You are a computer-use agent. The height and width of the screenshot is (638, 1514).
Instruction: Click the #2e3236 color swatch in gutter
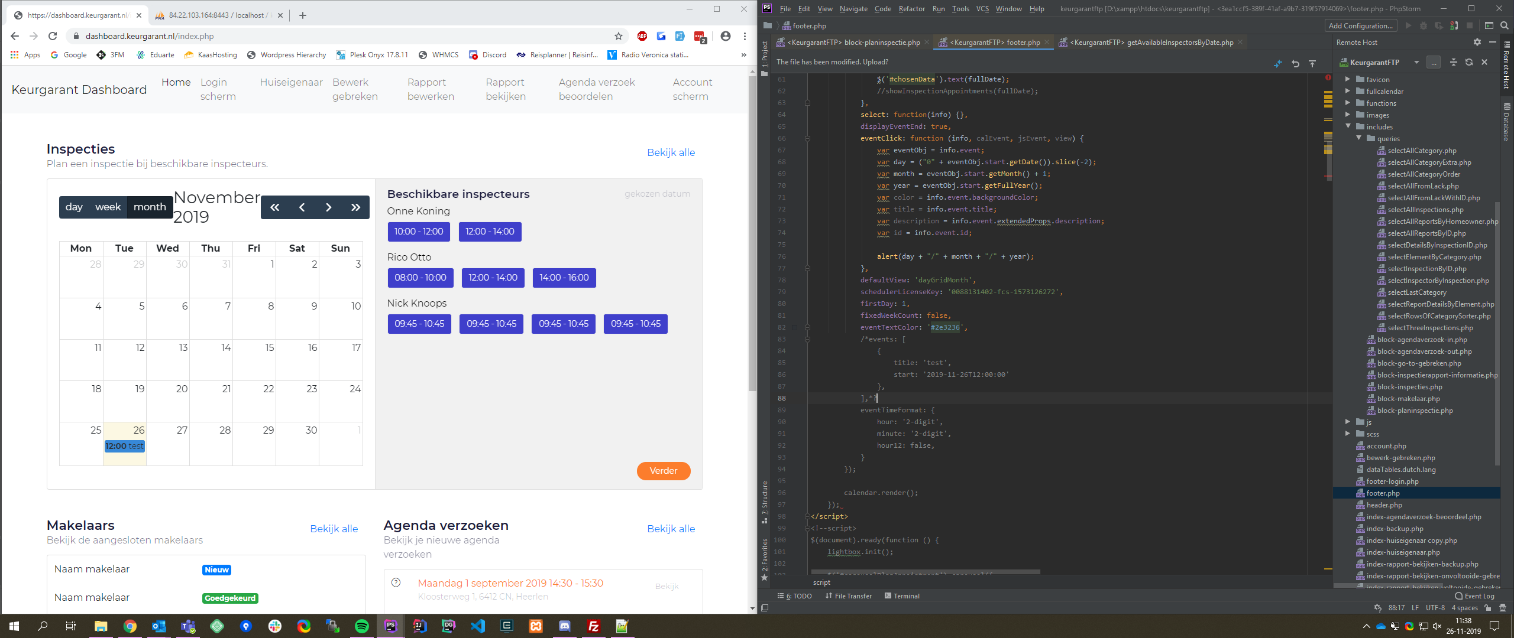pyautogui.click(x=794, y=327)
